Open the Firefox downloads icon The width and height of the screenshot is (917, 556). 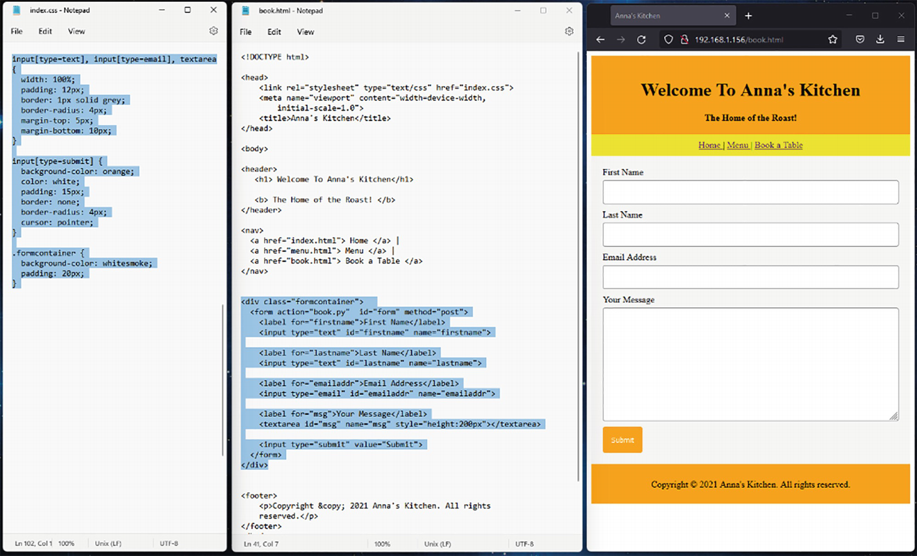coord(880,39)
